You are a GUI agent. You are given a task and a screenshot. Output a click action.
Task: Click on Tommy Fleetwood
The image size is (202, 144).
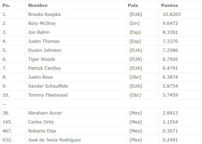click(48, 95)
